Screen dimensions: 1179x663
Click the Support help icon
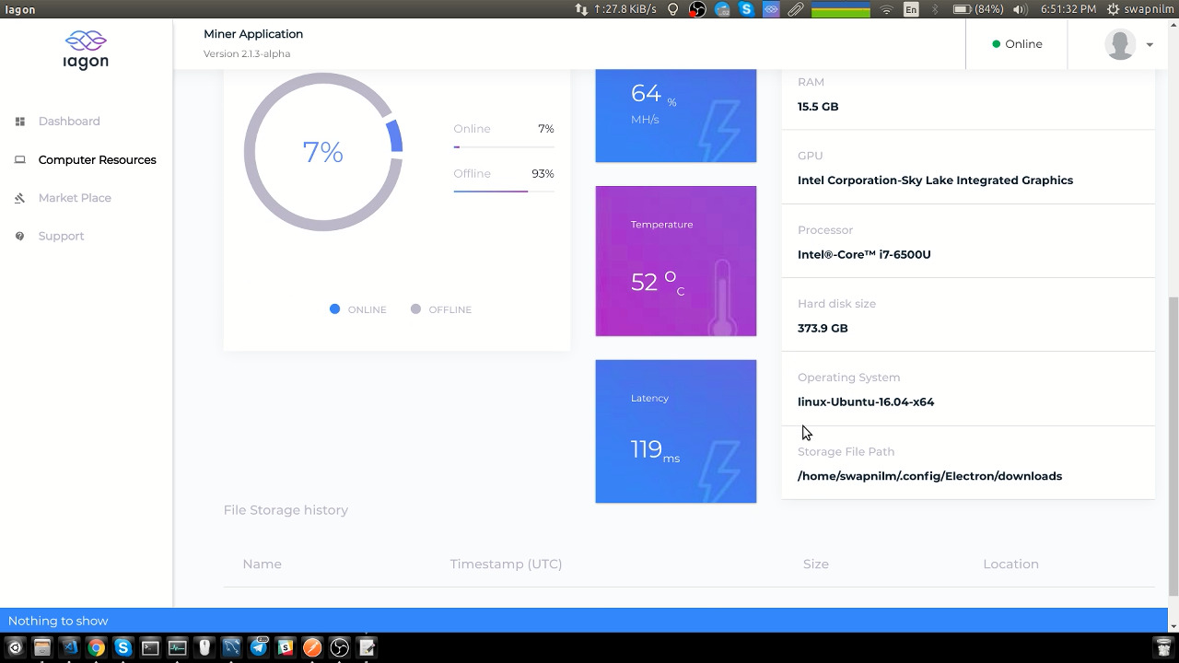[19, 237]
